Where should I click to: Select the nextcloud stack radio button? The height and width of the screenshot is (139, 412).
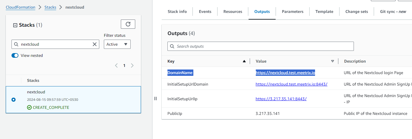[x=14, y=100]
